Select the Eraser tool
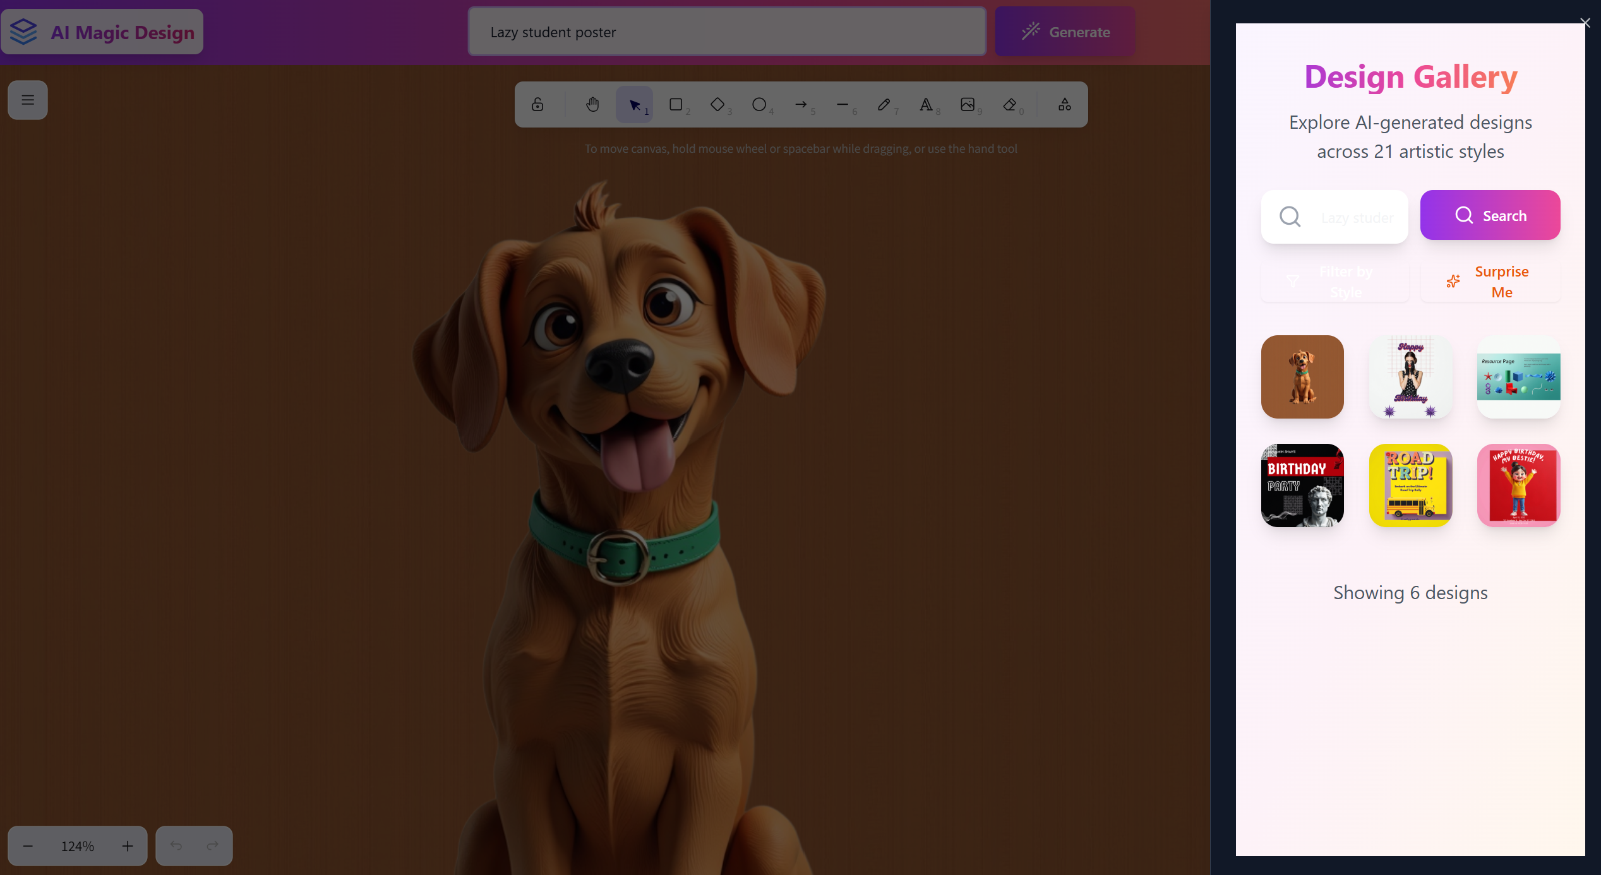 [1009, 105]
